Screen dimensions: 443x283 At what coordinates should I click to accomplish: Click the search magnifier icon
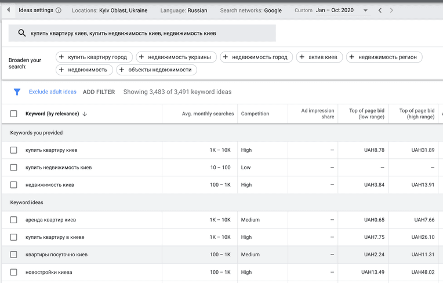22,33
